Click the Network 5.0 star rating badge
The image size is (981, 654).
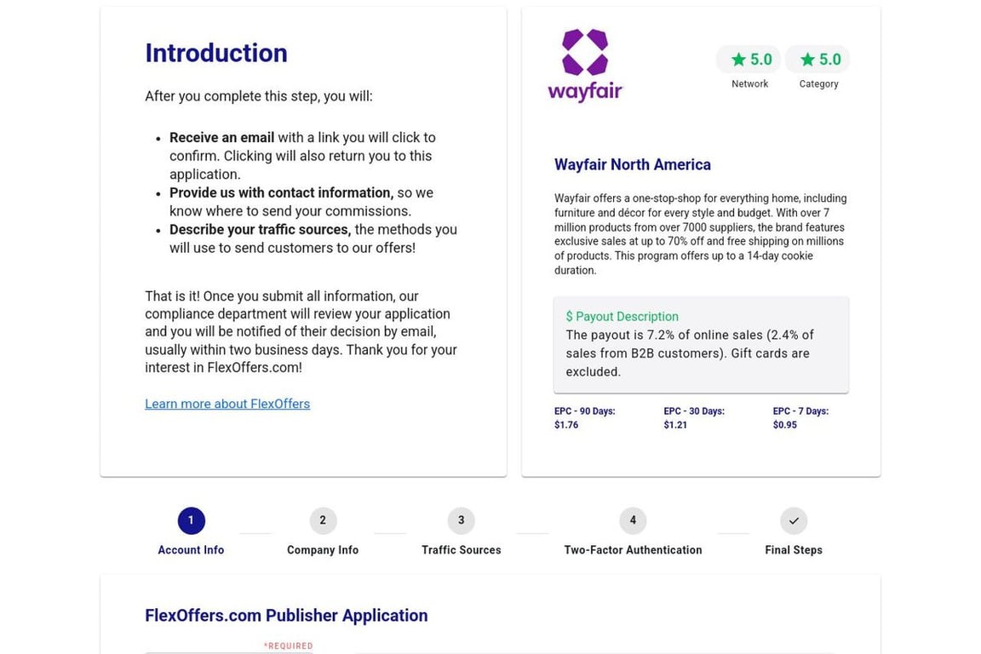(749, 60)
